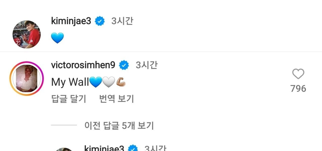
Task: Tap the flexed bicep emoji in the comment
Action: point(121,82)
